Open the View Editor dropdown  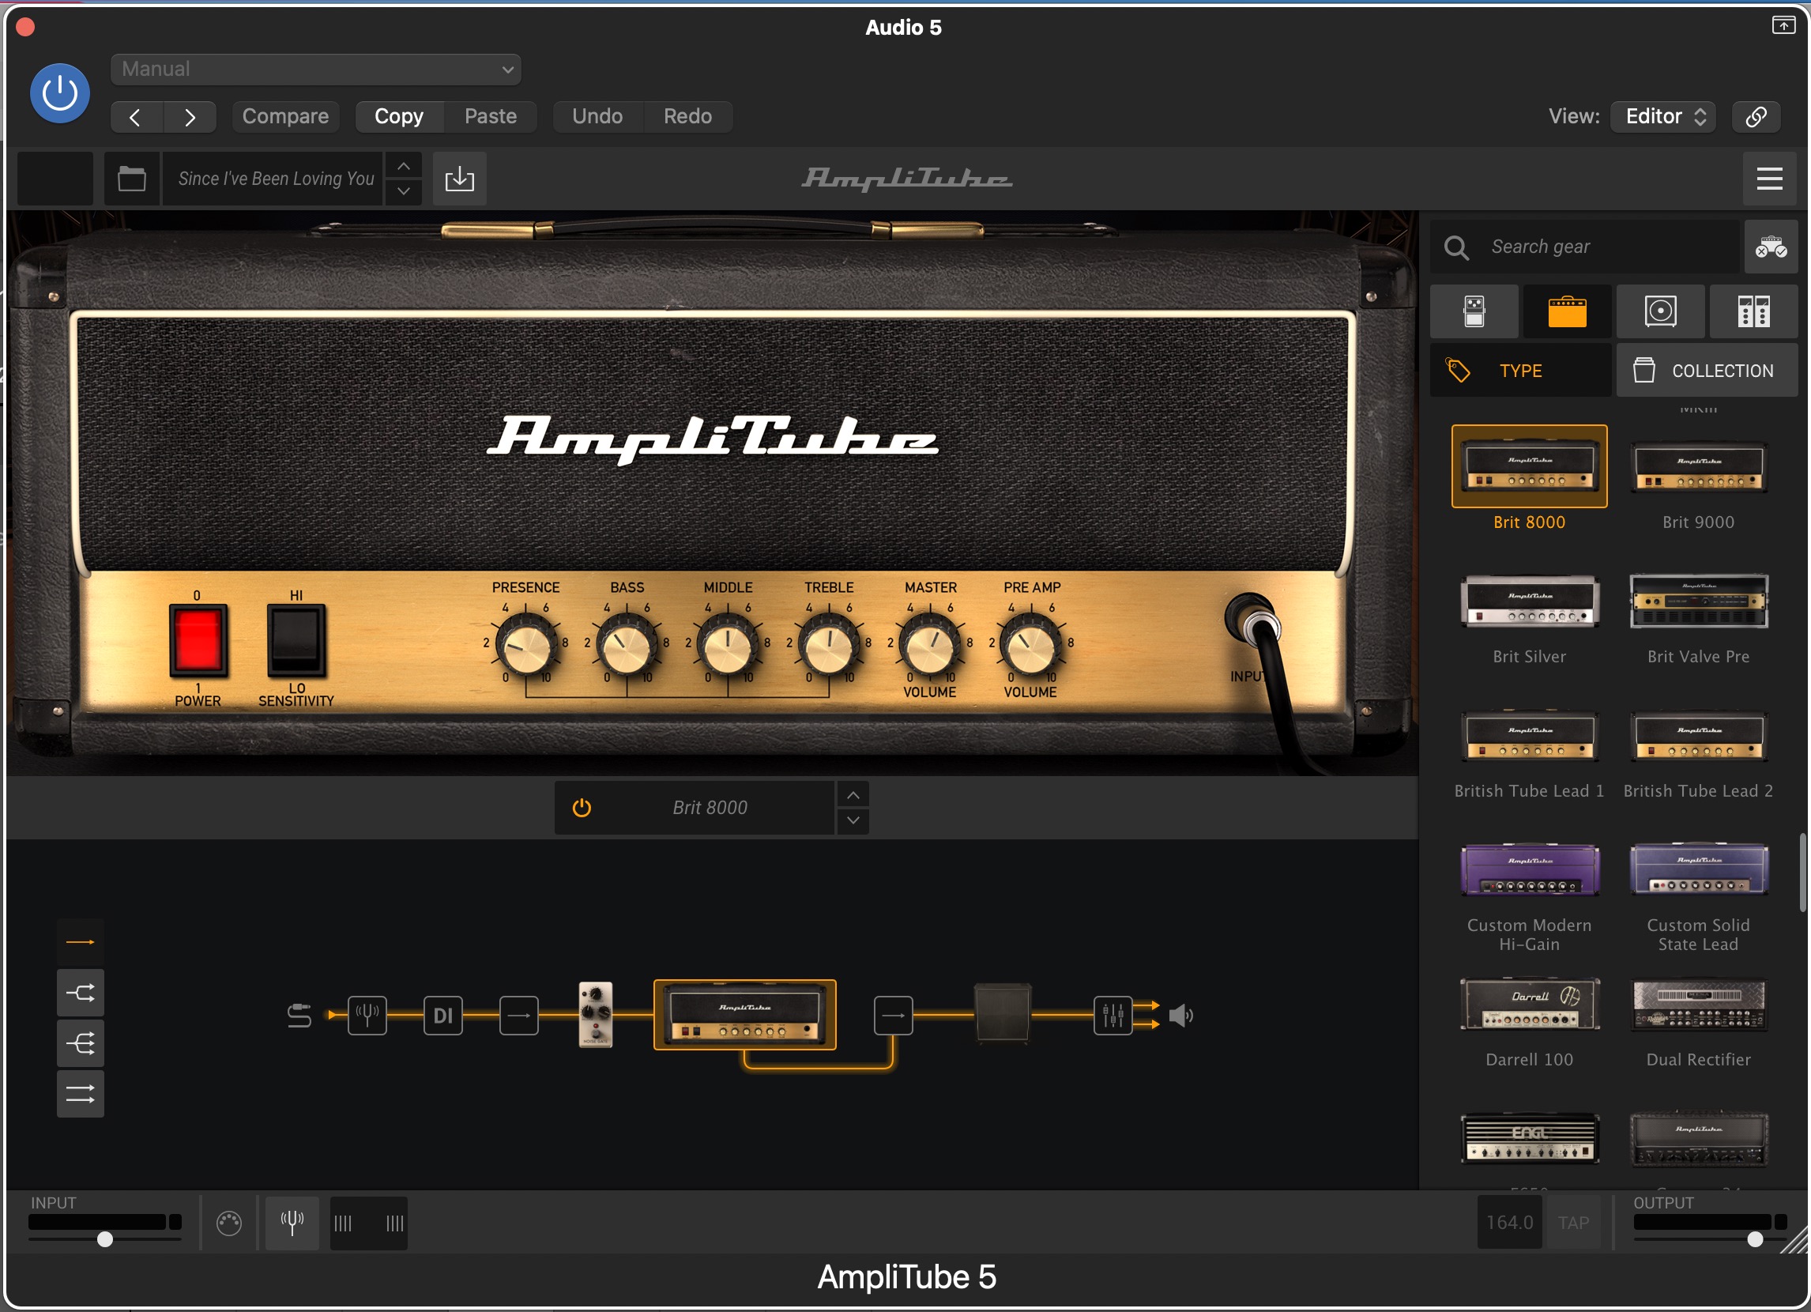[x=1663, y=117]
